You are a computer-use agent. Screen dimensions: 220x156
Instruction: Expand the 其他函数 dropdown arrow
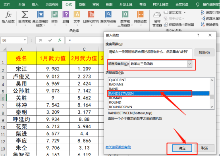141,25
